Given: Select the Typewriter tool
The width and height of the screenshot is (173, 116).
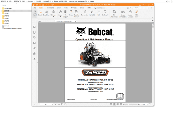Looking at the screenshot, I should tap(84, 13).
